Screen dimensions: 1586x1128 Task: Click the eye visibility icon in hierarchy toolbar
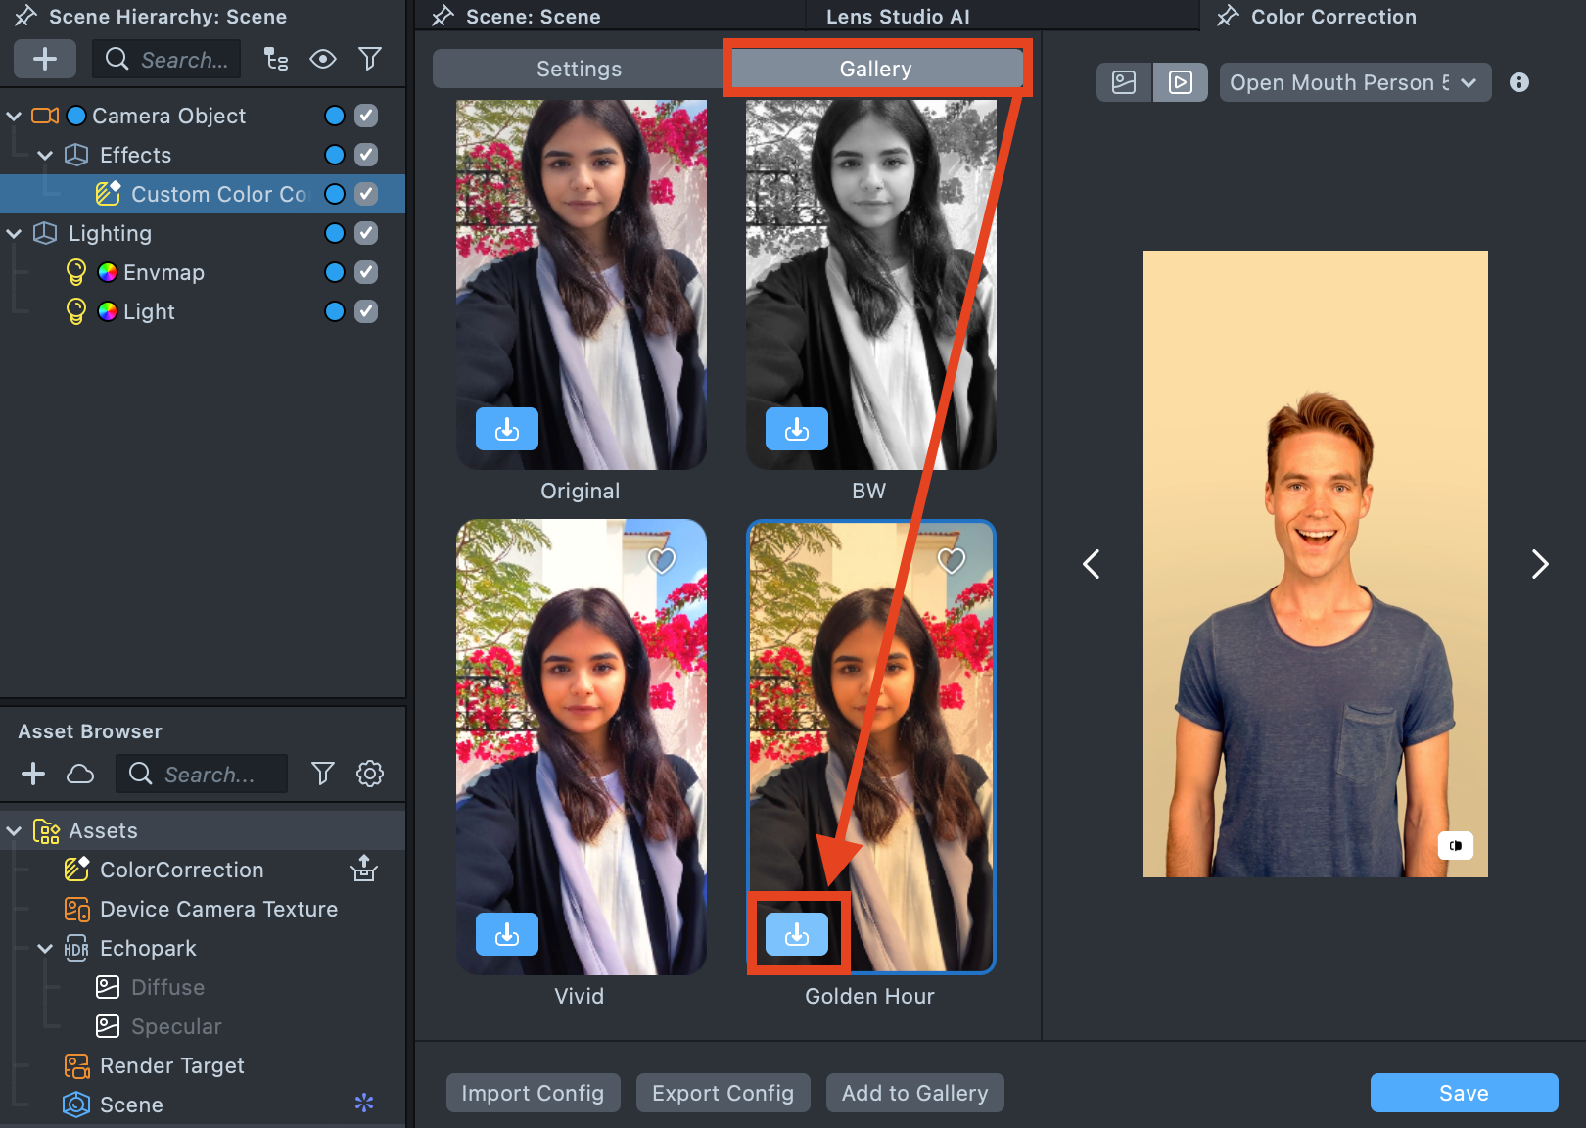[323, 59]
